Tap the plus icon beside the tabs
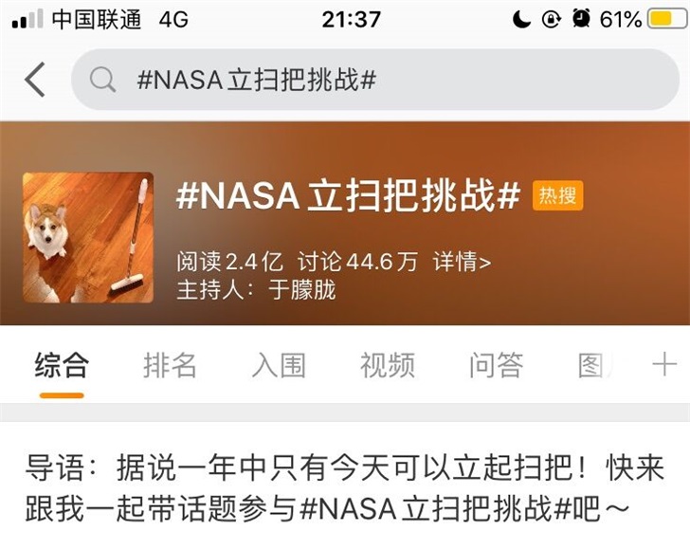Screen dimensions: 690x549 (664, 364)
